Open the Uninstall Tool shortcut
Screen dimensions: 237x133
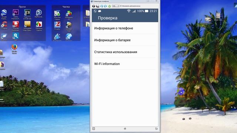69,27
